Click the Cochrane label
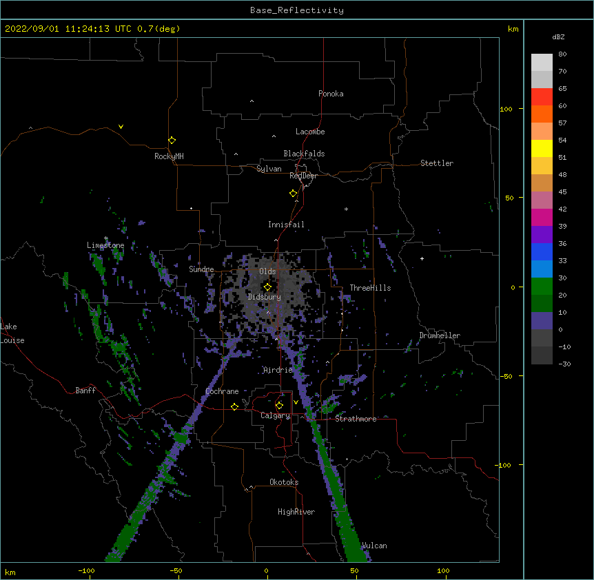Viewport: 594px width, 580px height. click(x=222, y=391)
